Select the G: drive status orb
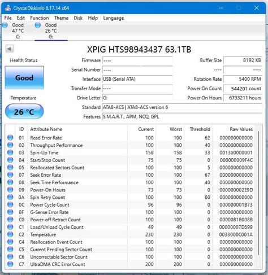268x275 pixels. pos(38,25)
